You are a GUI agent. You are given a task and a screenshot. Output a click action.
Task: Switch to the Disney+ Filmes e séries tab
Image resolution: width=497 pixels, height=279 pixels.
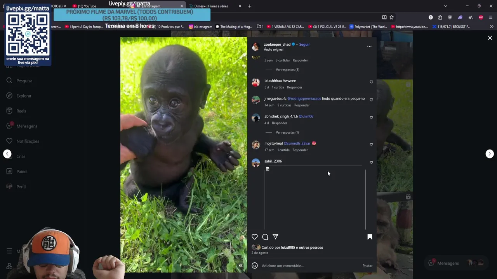(x=212, y=6)
